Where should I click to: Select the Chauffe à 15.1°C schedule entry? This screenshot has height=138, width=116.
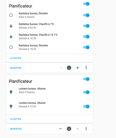point(50,37)
